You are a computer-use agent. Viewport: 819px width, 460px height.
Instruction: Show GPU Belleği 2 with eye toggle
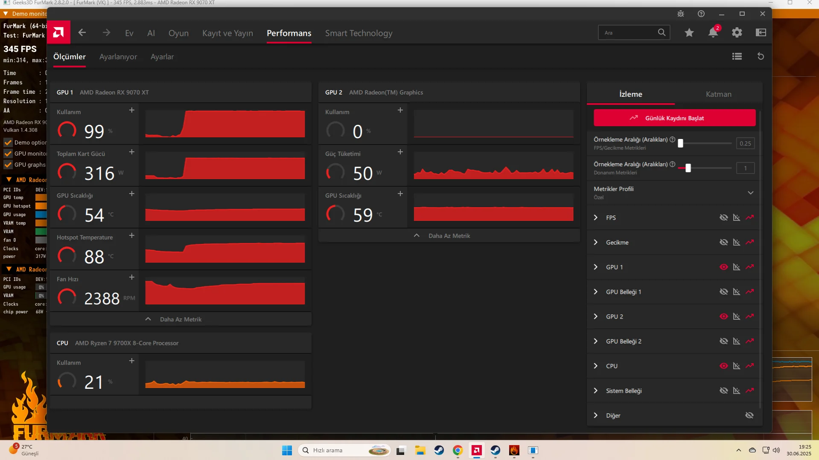coord(724,341)
